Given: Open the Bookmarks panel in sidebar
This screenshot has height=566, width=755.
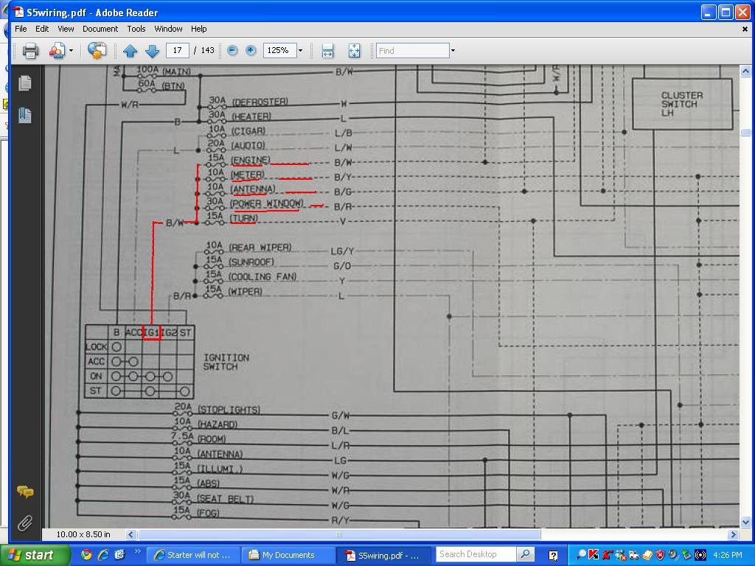Looking at the screenshot, I should coord(25,115).
